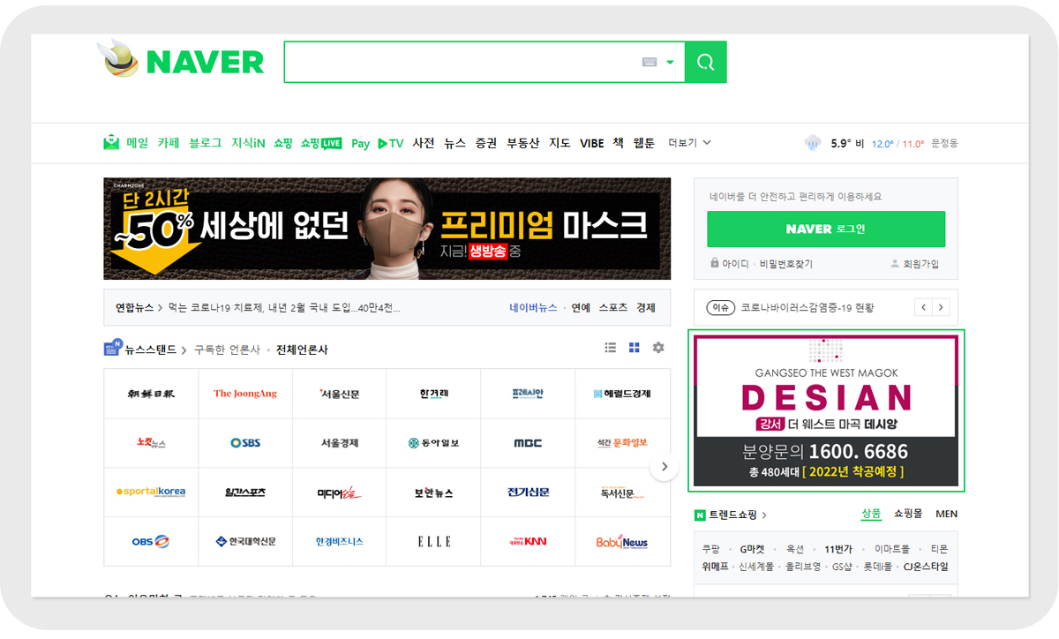
Task: Click the NAVER logo with winged hat
Action: pyautogui.click(x=180, y=60)
